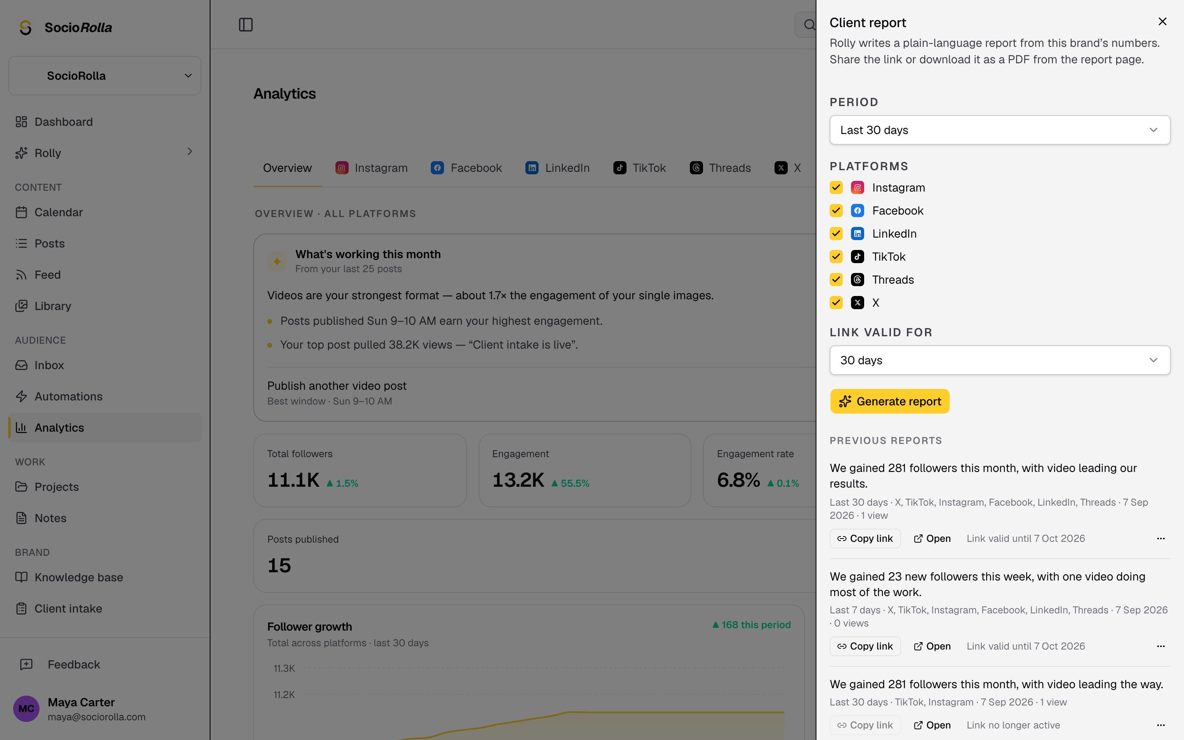Open the 'leading our results' report
The height and width of the screenshot is (740, 1184).
(932, 539)
